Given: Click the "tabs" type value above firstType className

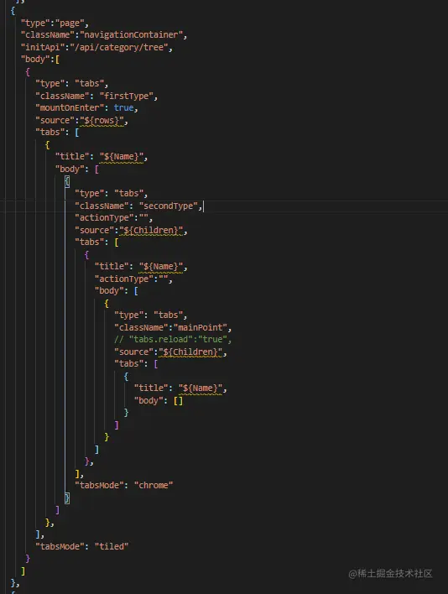Looking at the screenshot, I should coord(90,83).
